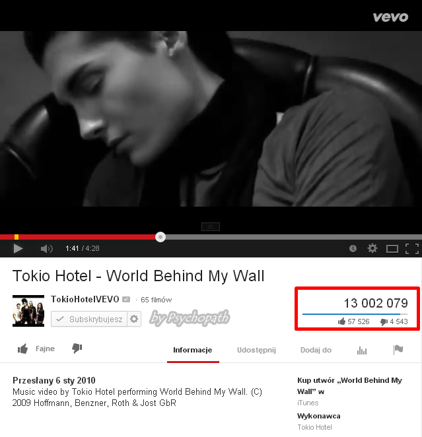The width and height of the screenshot is (422, 437).
Task: Open the TokioHotelVEVO channel avatar thumbnail
Action: pyautogui.click(x=28, y=311)
